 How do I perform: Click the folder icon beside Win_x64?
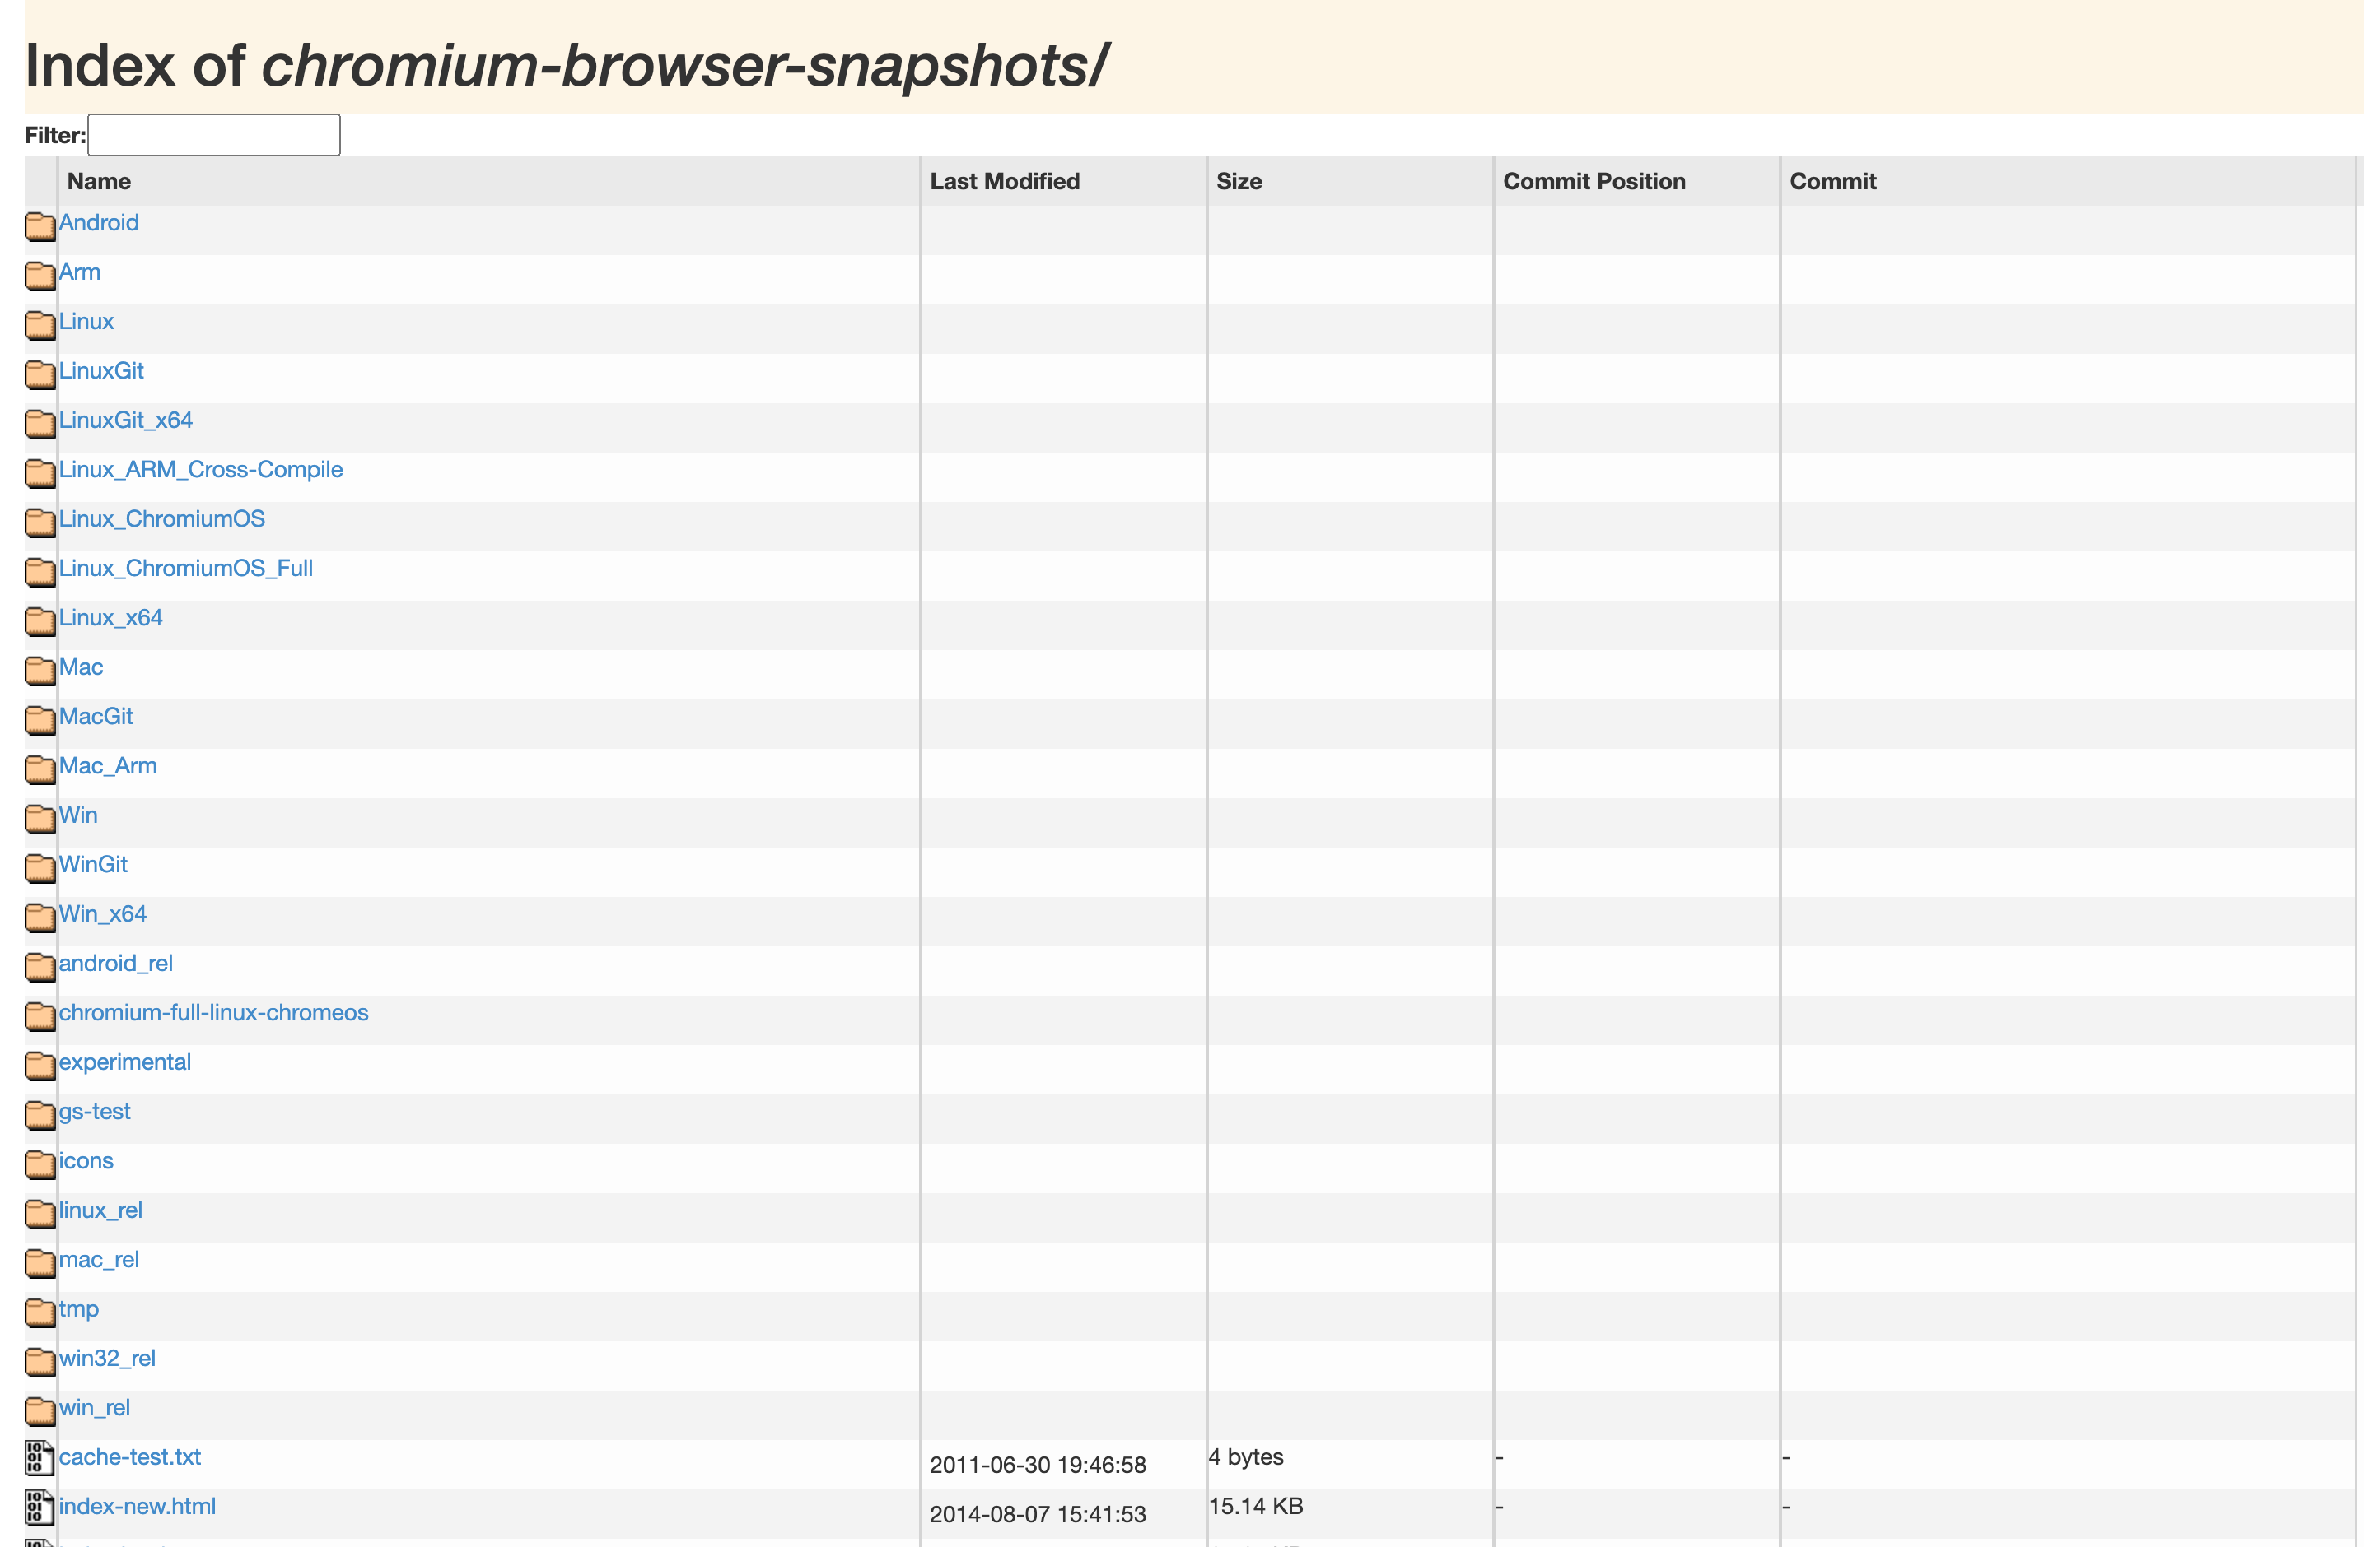40,917
